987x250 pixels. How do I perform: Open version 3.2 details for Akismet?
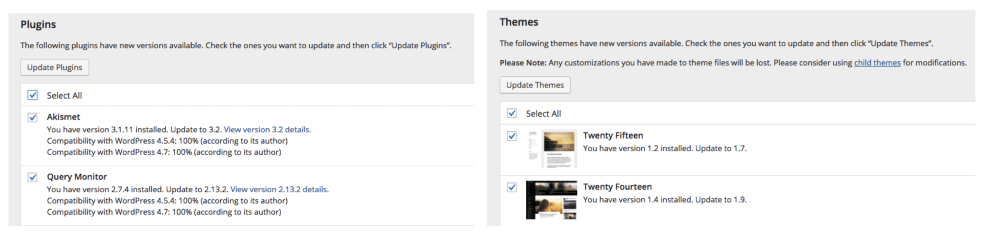pyautogui.click(x=267, y=129)
